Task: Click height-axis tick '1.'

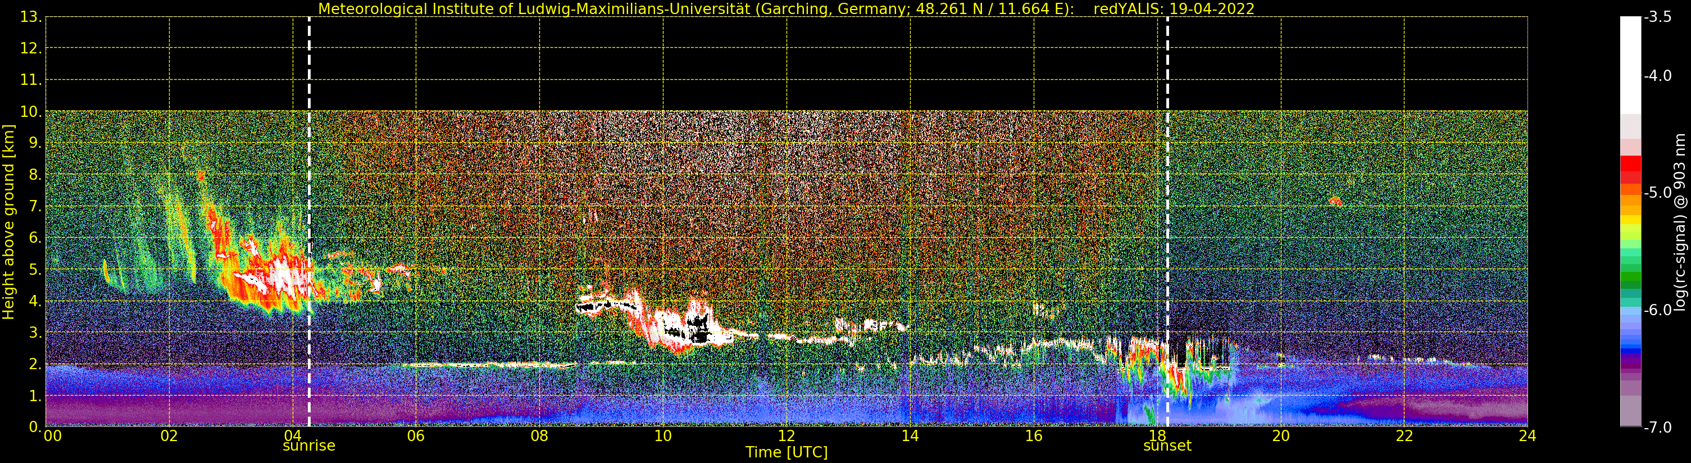Action: pyautogui.click(x=35, y=396)
